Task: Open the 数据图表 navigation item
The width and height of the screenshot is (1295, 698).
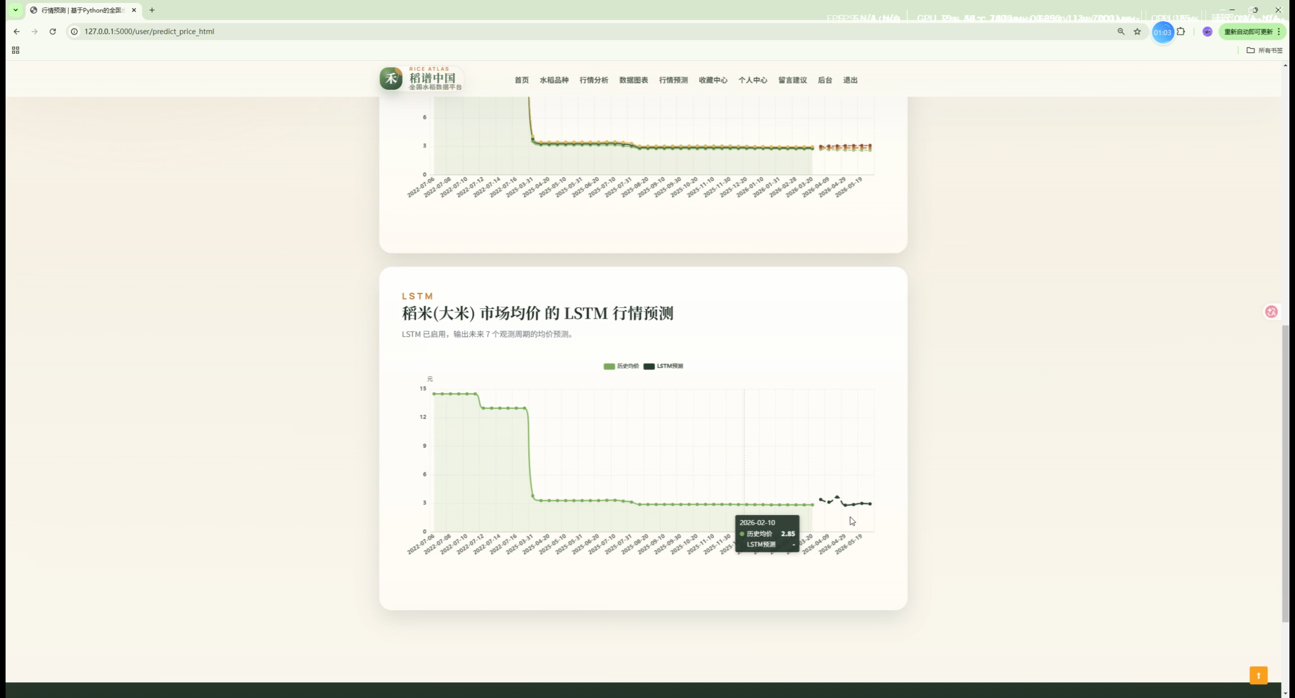Action: [x=633, y=80]
